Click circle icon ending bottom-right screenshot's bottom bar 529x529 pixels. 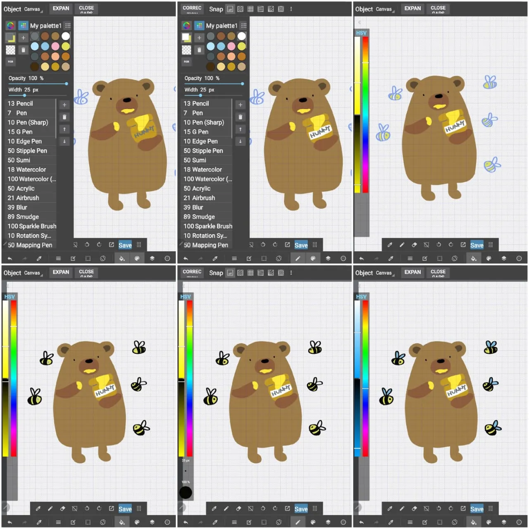[x=519, y=522]
